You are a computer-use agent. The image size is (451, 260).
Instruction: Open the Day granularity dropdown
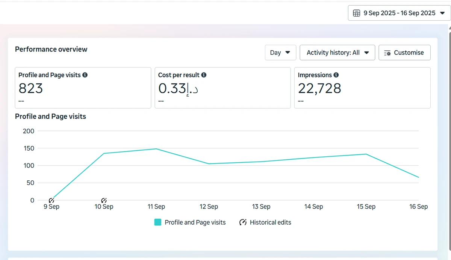(280, 53)
